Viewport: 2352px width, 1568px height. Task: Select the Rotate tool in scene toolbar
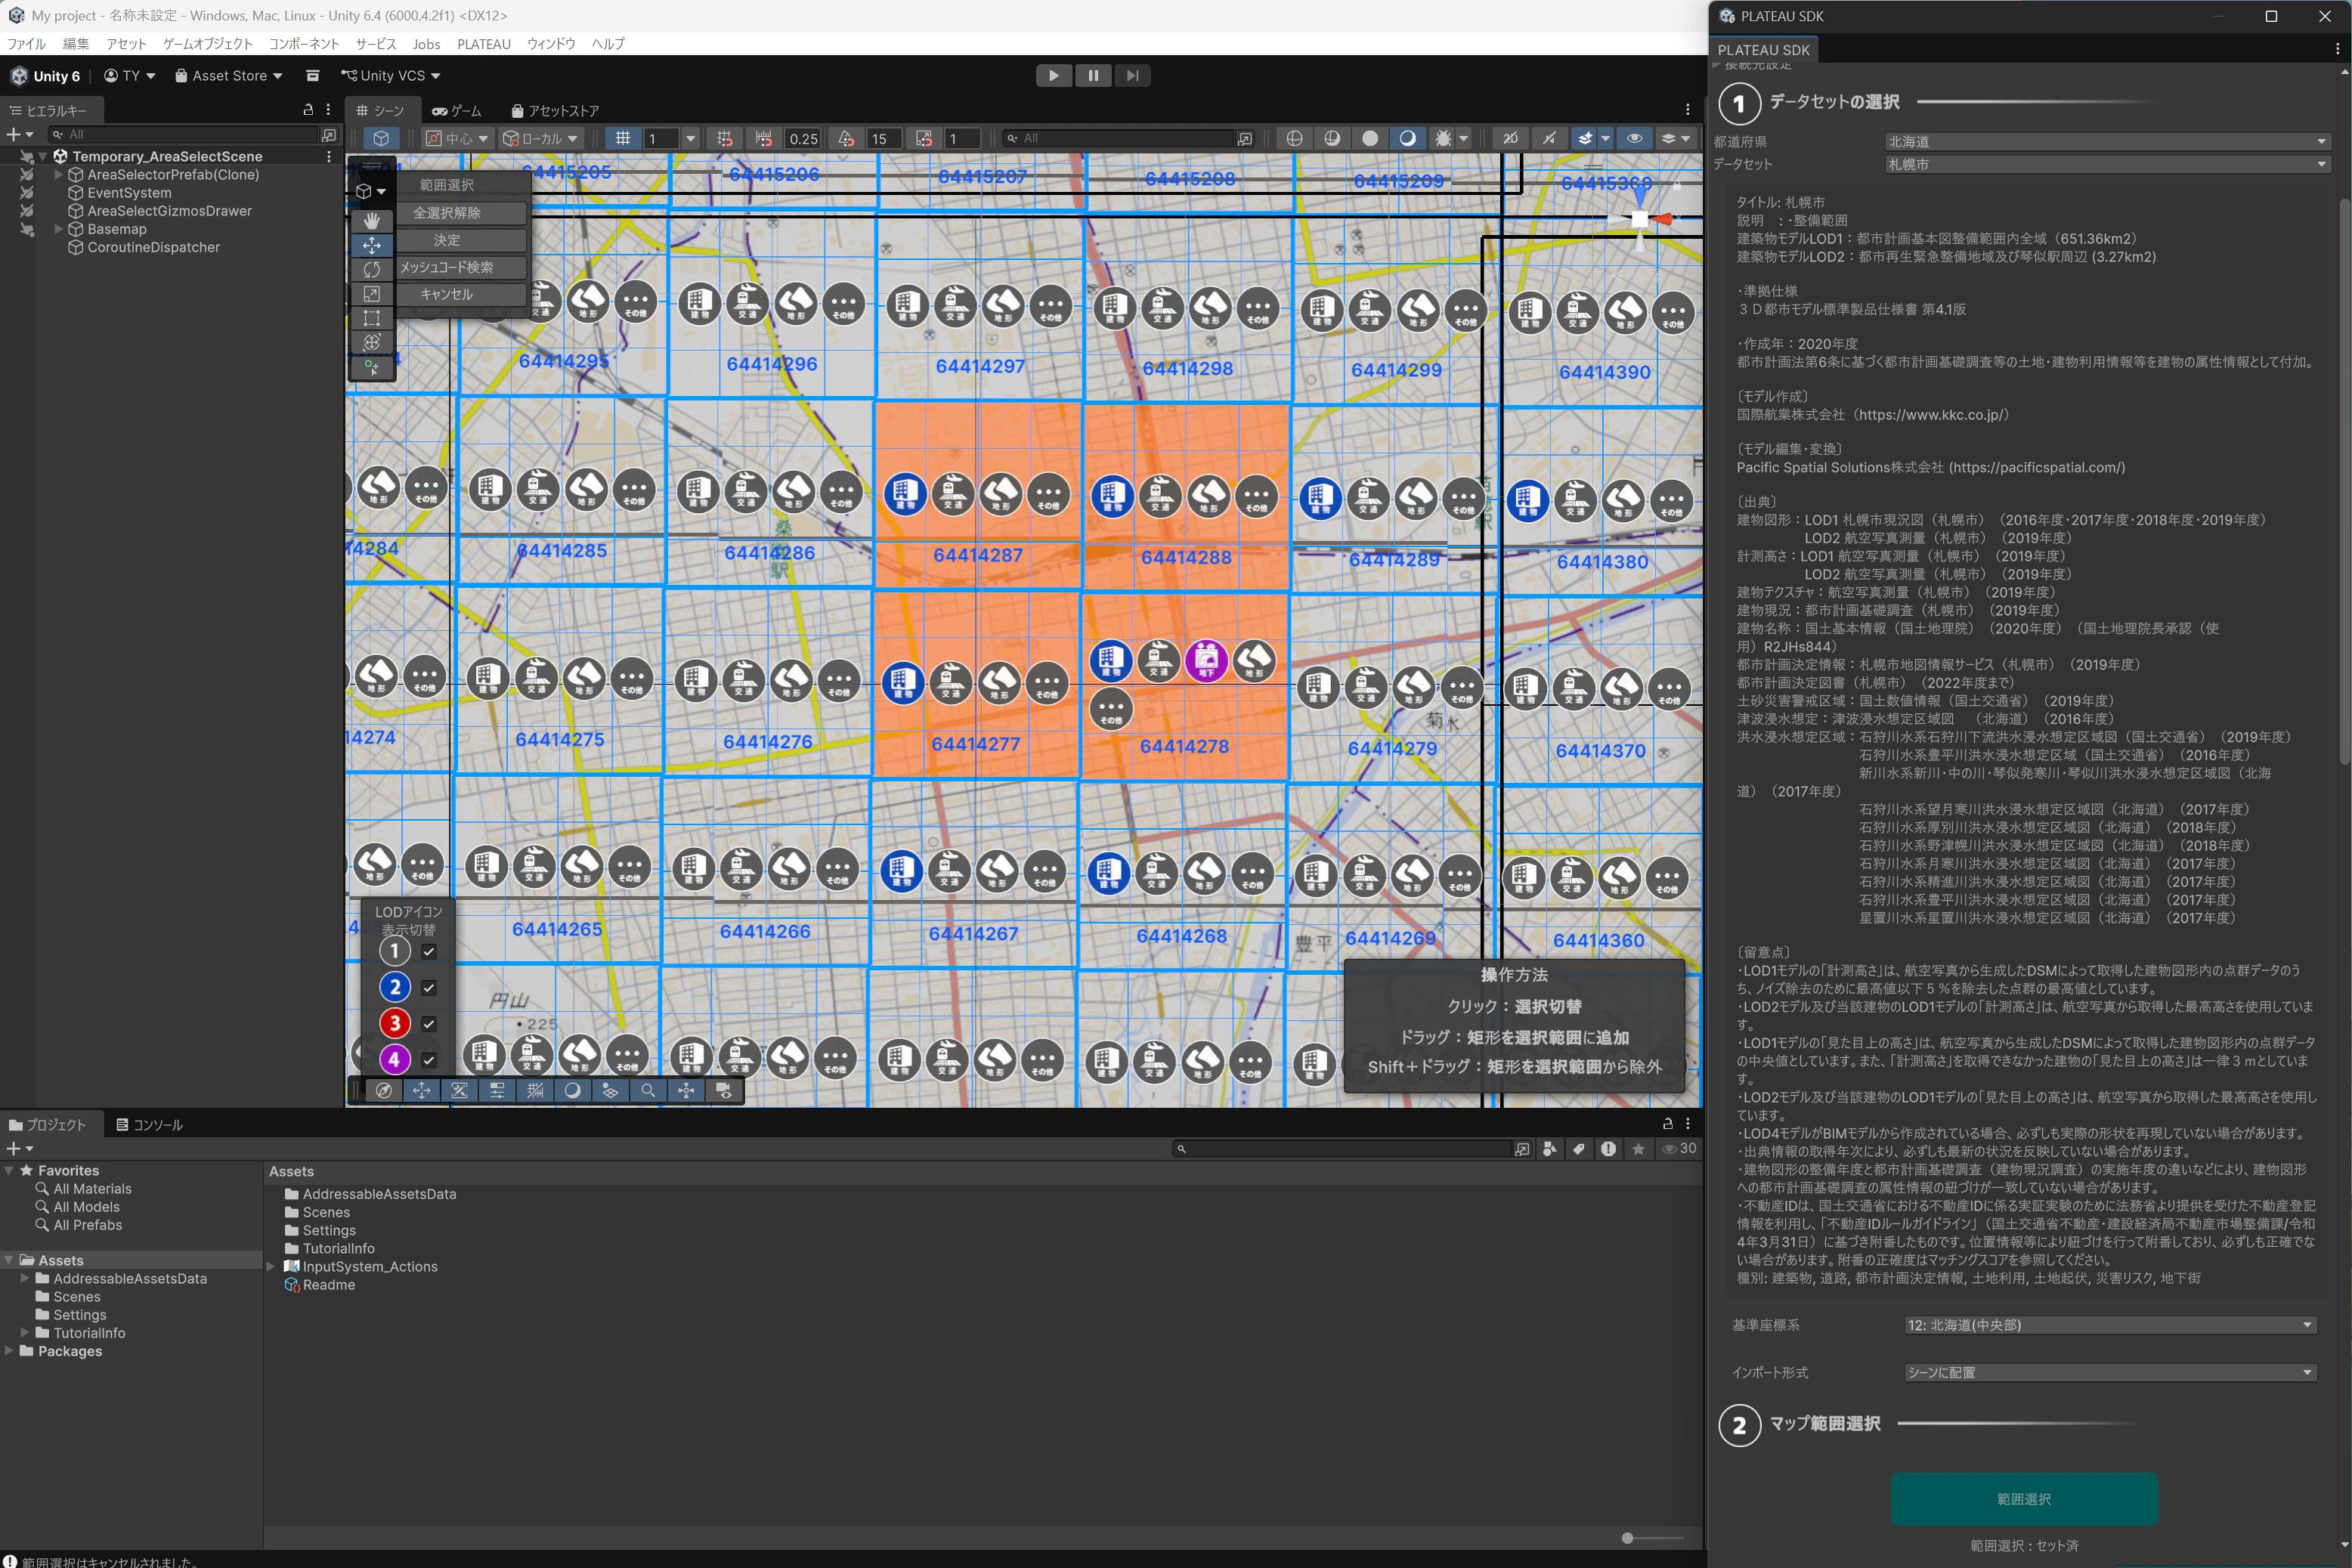pyautogui.click(x=371, y=269)
